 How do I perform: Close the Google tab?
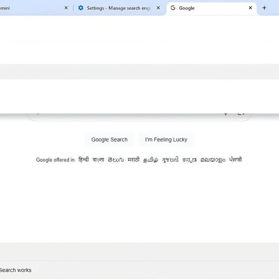click(250, 8)
